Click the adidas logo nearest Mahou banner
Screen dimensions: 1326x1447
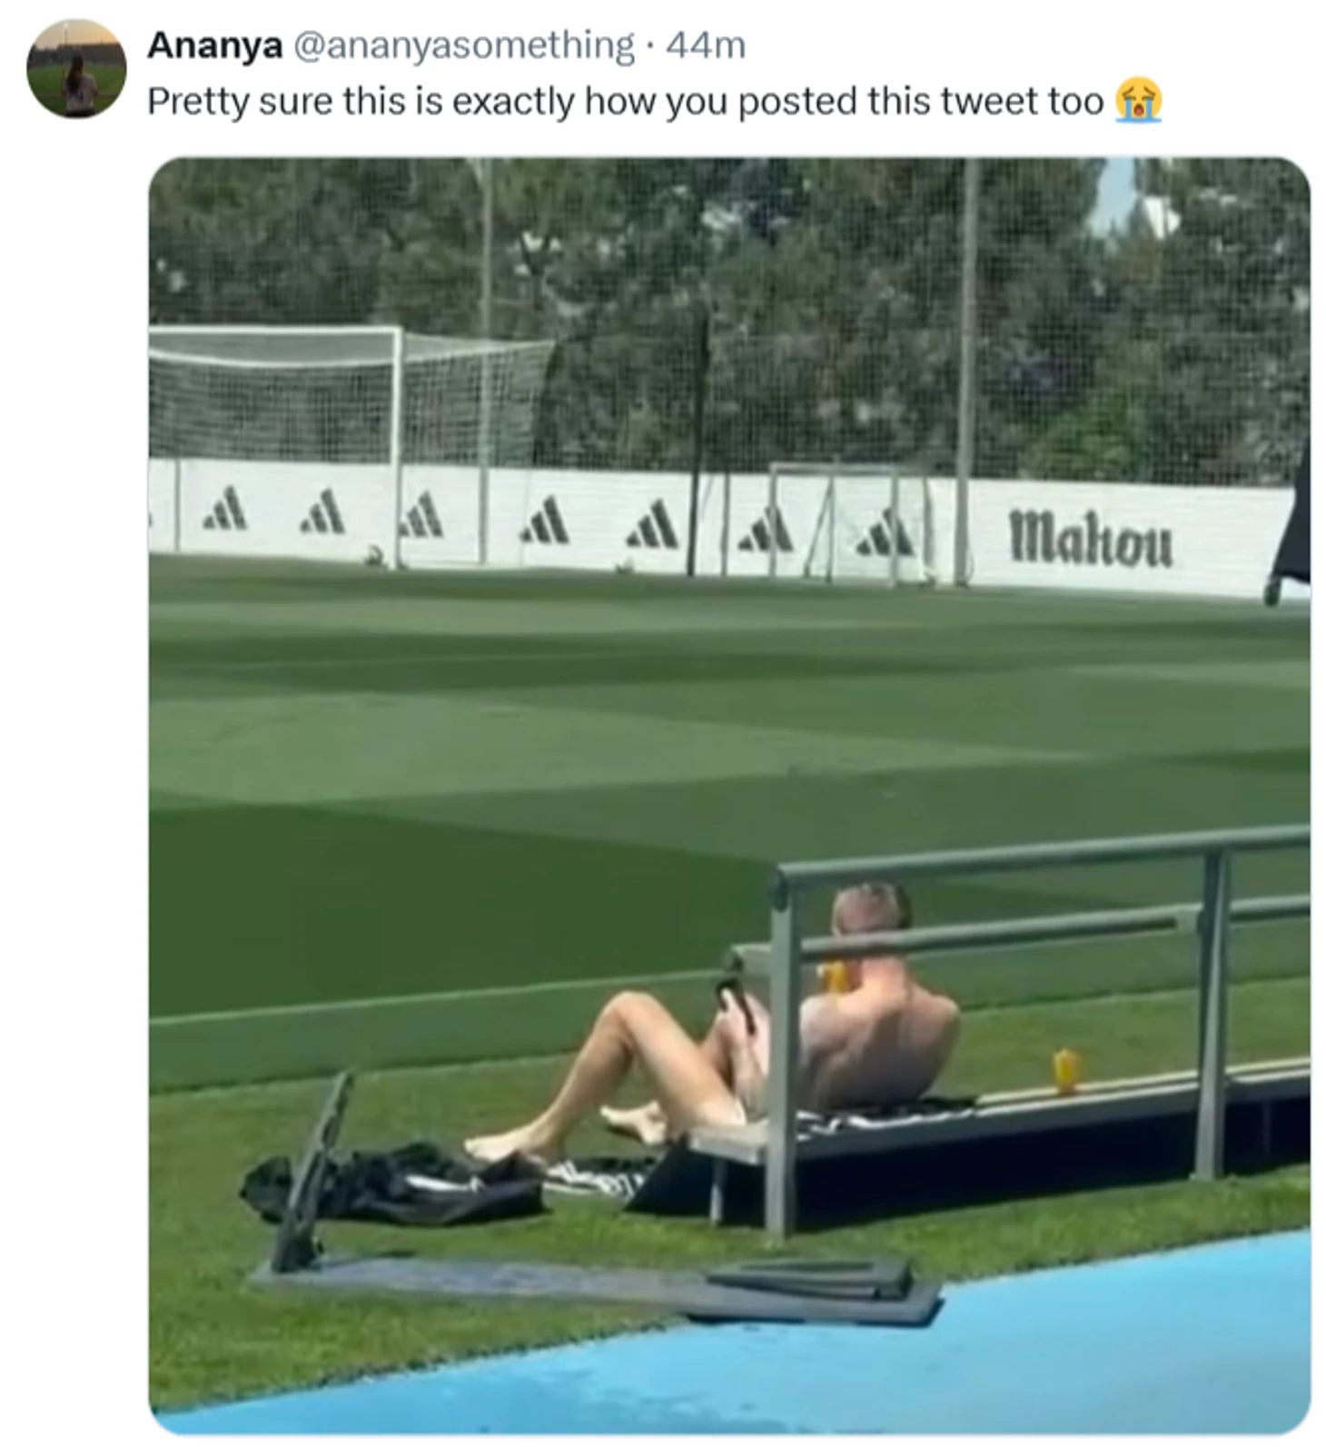[x=886, y=533]
